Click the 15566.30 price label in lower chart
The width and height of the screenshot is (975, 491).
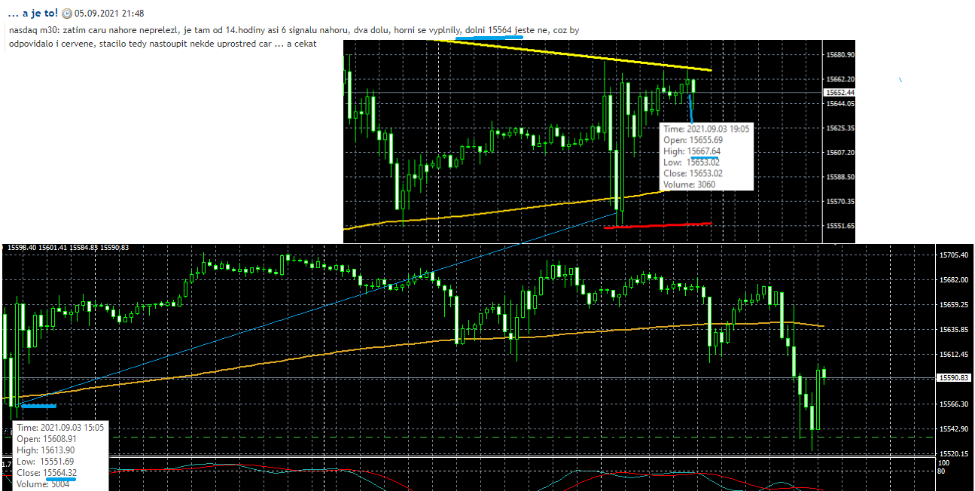coord(955,404)
